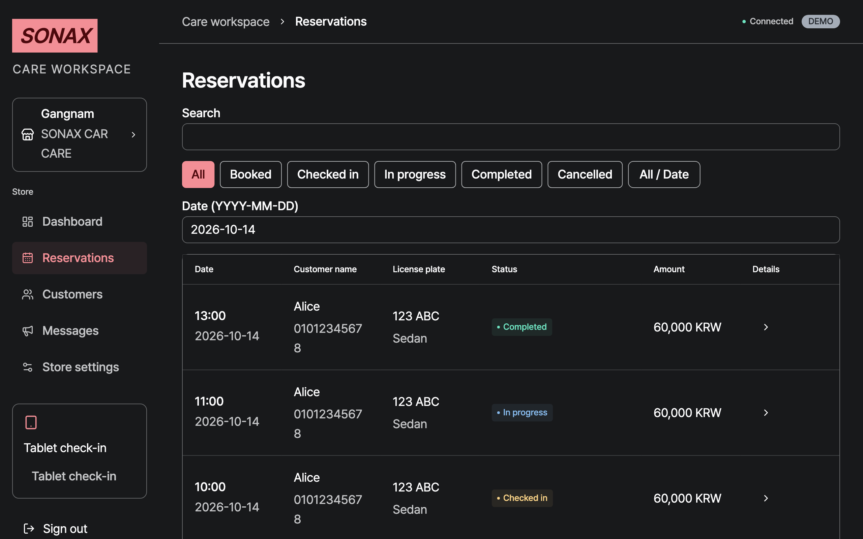Click the Amount column header
Image resolution: width=863 pixels, height=539 pixels.
pos(668,269)
